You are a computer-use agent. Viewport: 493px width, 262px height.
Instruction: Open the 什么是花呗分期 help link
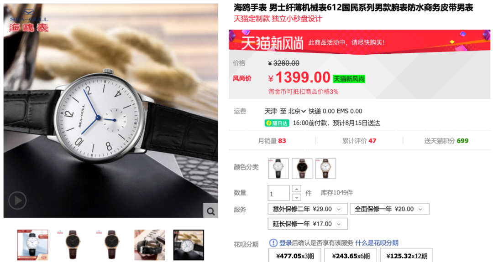377,243
